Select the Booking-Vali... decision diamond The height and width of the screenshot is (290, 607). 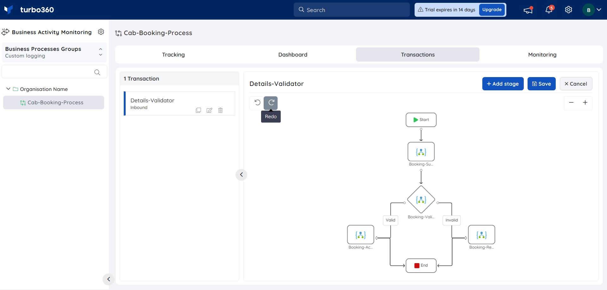[421, 200]
